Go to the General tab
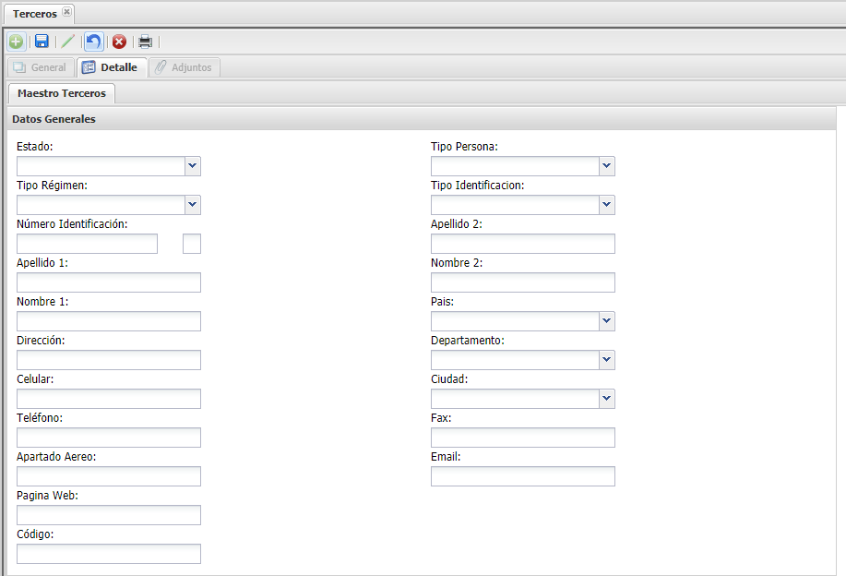The height and width of the screenshot is (576, 846). [40, 67]
